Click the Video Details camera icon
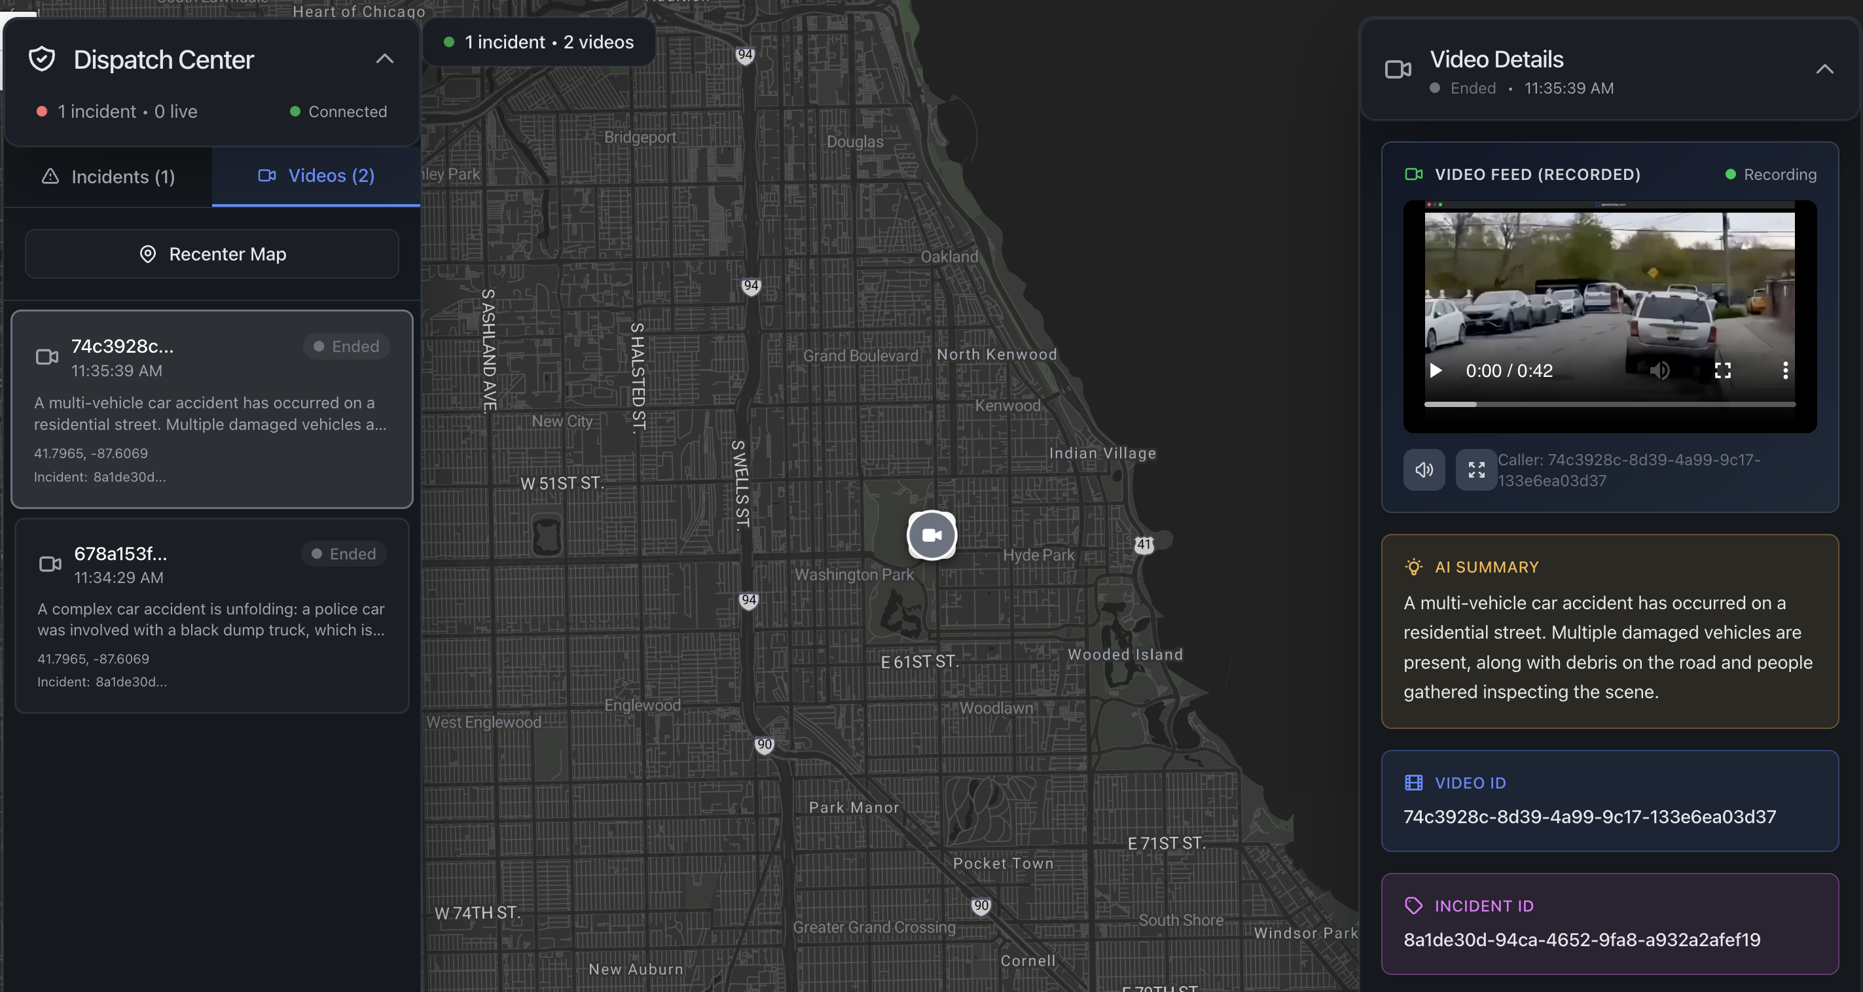This screenshot has height=992, width=1863. click(1397, 69)
